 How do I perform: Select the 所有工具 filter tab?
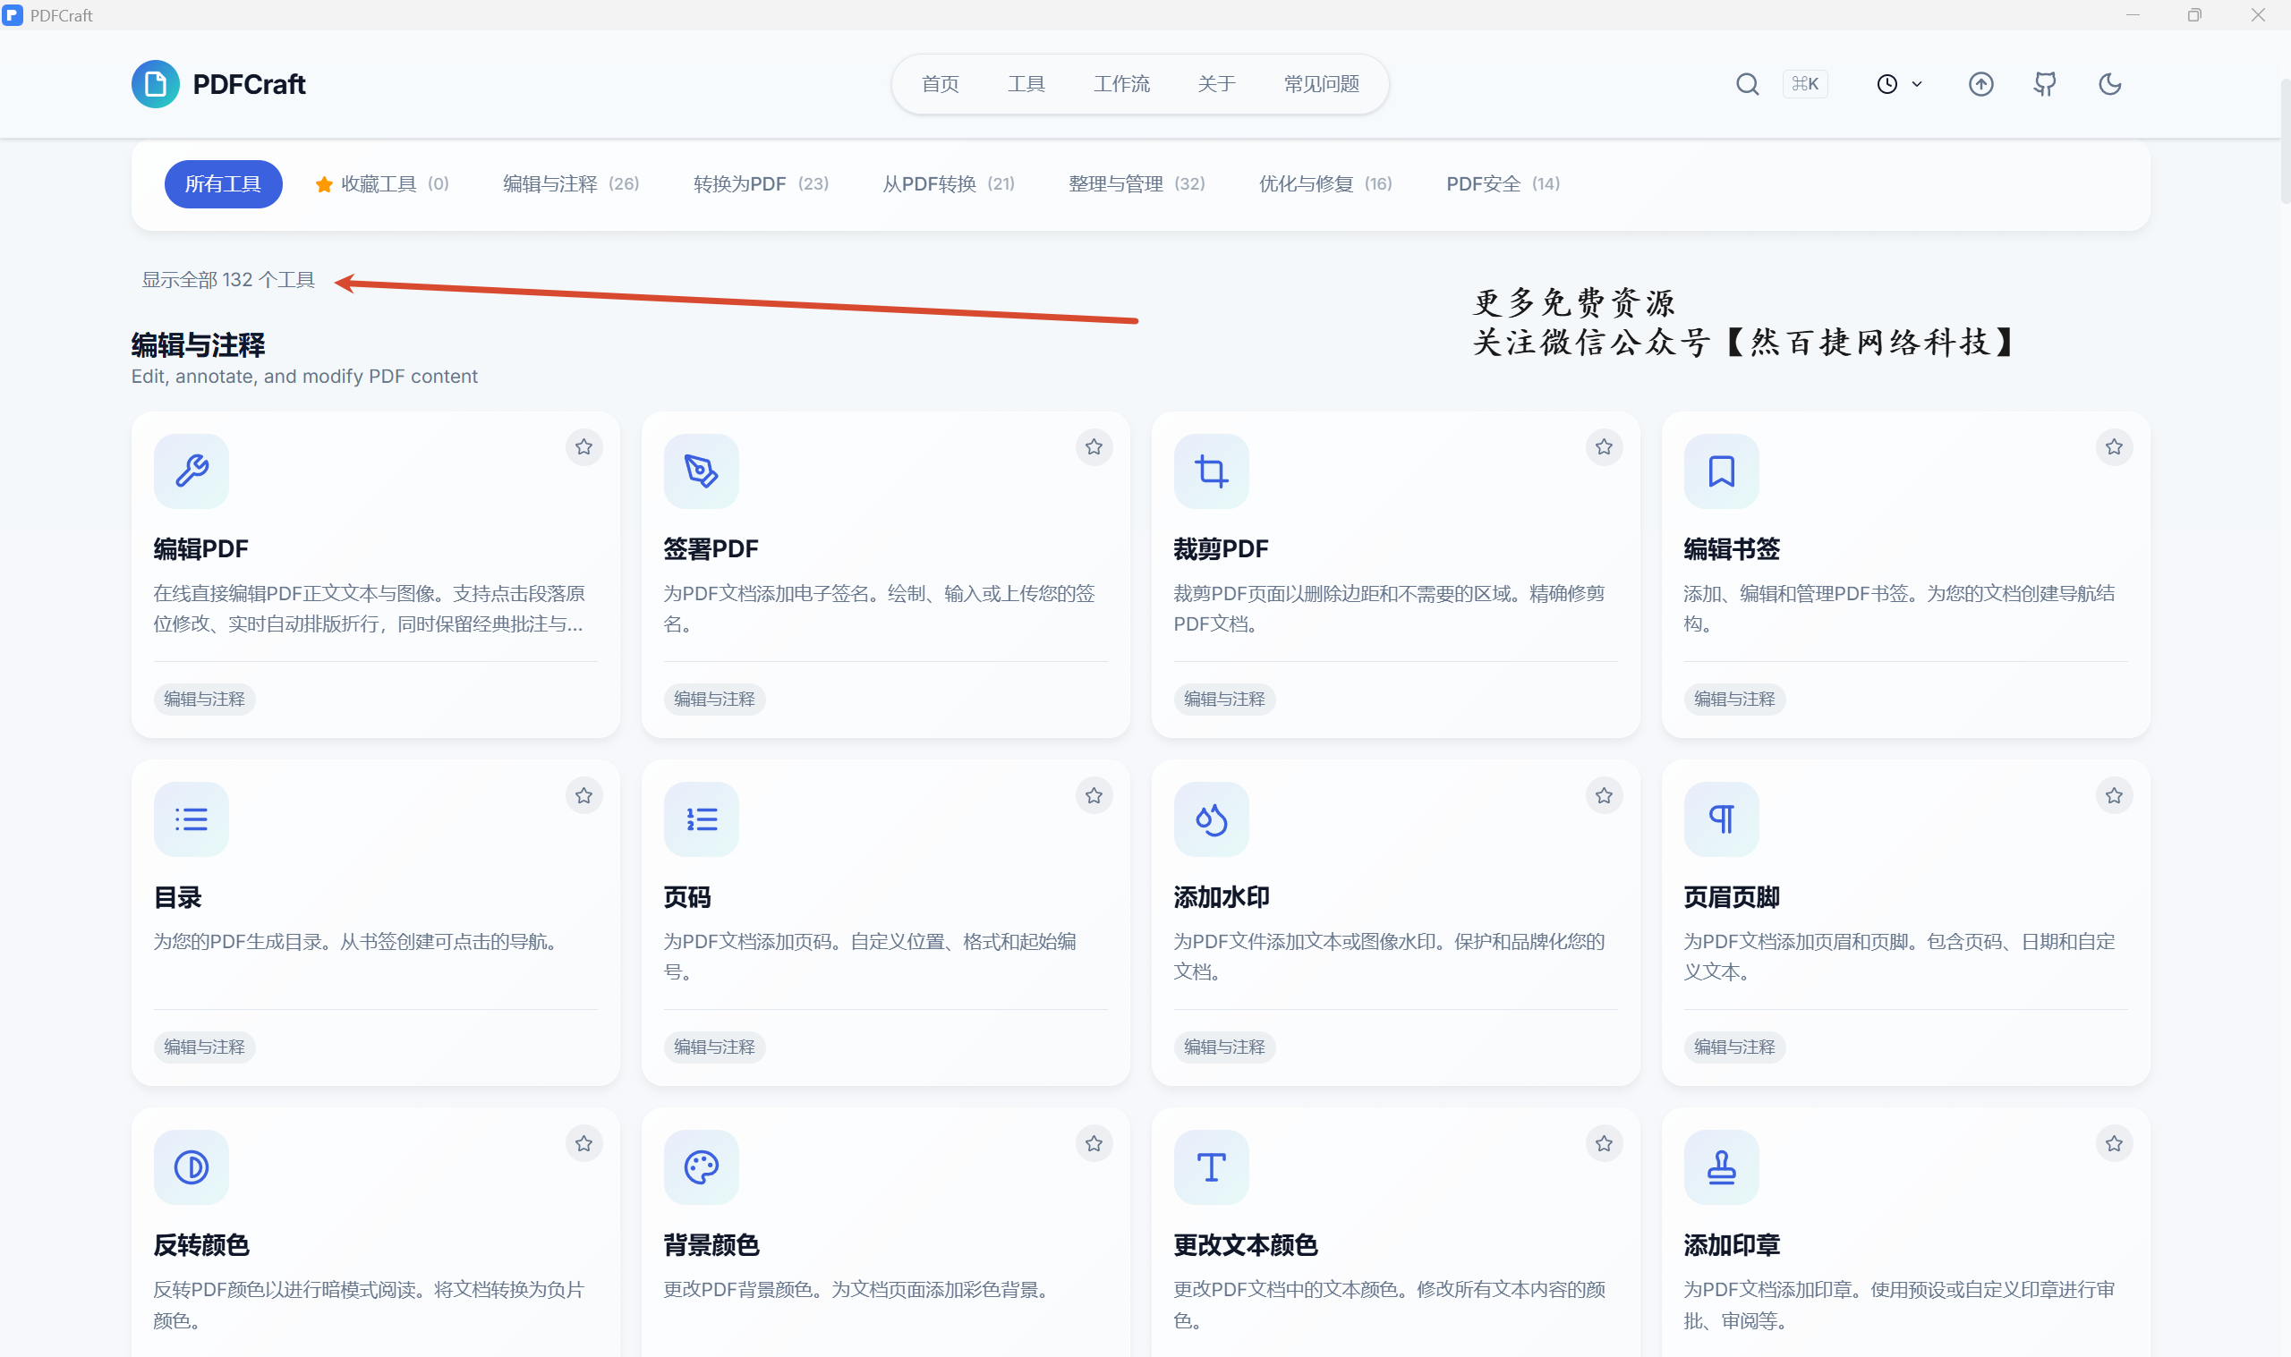[223, 183]
